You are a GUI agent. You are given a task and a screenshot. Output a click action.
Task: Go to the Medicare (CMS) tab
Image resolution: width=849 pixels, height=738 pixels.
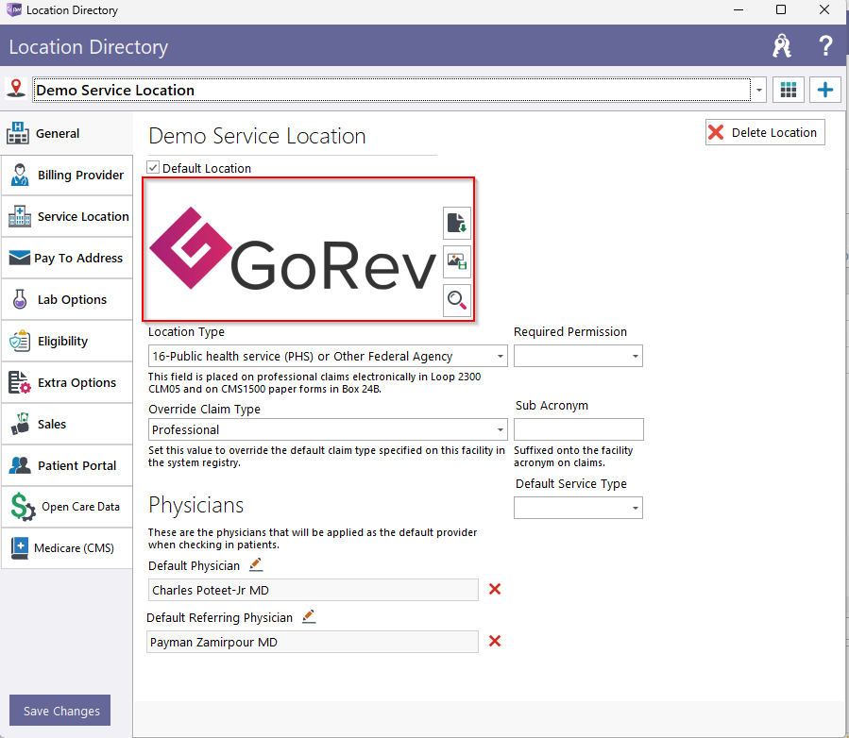click(x=67, y=548)
